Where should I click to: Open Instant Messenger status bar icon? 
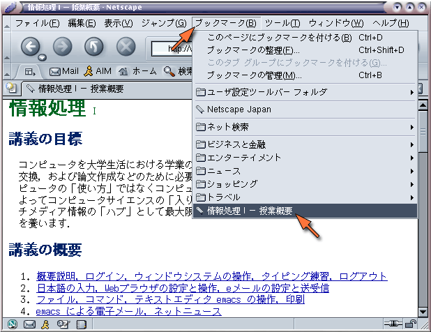pos(45,324)
